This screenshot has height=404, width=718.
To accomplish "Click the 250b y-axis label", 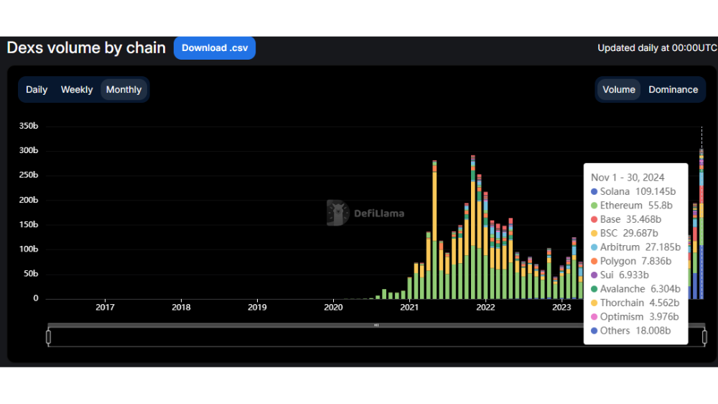I will coord(29,175).
